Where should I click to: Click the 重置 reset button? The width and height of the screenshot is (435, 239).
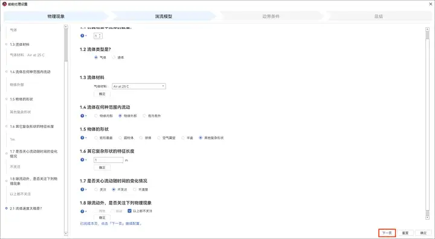[x=405, y=233]
